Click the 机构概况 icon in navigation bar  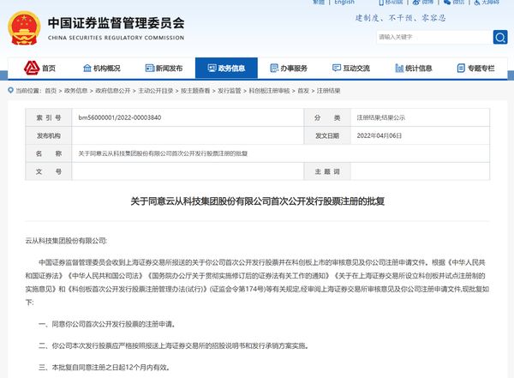coord(87,69)
